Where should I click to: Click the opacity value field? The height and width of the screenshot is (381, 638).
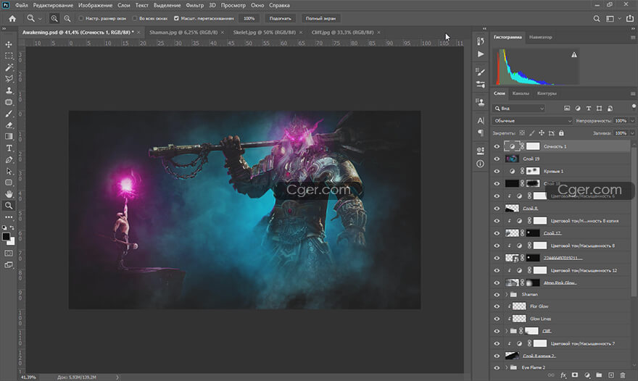621,121
